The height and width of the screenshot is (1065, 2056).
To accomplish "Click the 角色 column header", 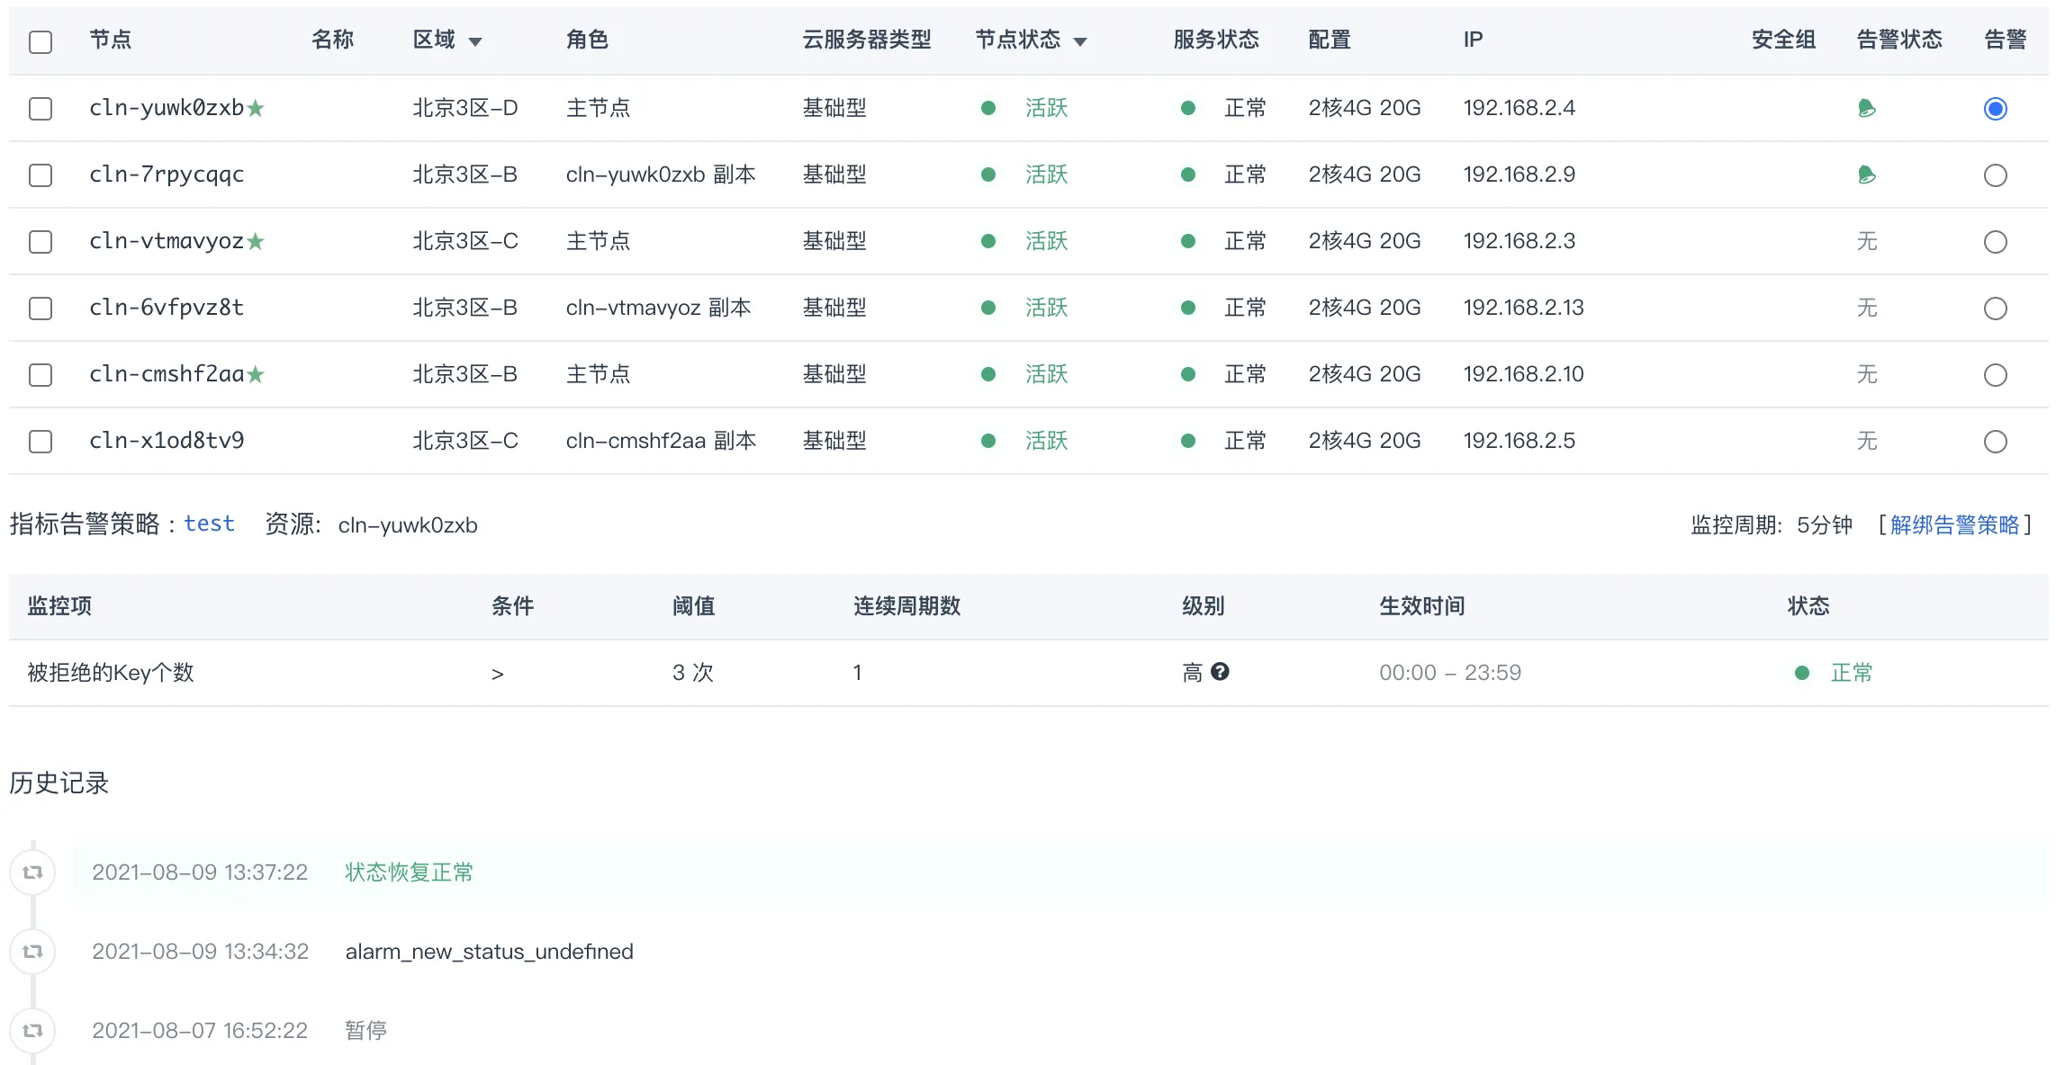I will [587, 40].
